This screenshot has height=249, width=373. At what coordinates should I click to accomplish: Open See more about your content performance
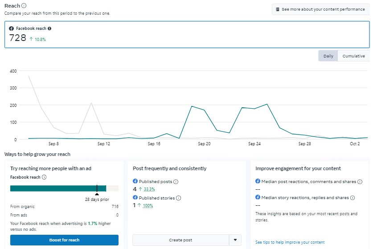320,9
